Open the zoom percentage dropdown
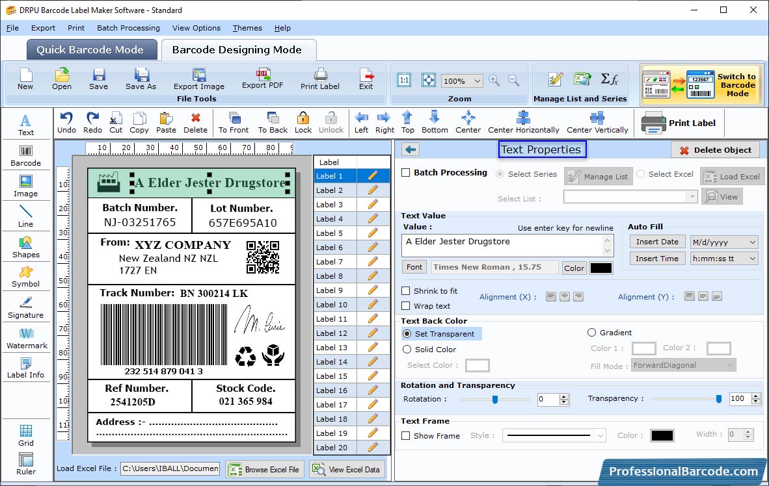 click(477, 81)
